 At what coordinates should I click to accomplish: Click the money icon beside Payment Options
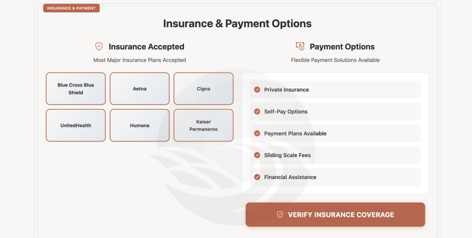pyautogui.click(x=300, y=46)
